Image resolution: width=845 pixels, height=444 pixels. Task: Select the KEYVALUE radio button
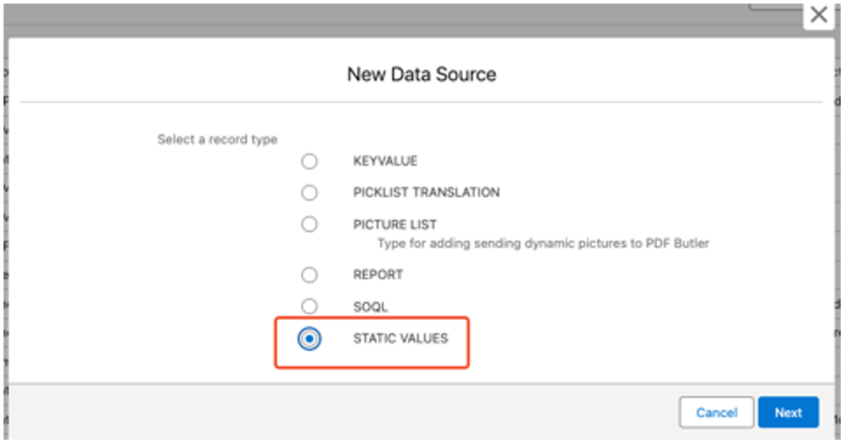click(x=309, y=161)
